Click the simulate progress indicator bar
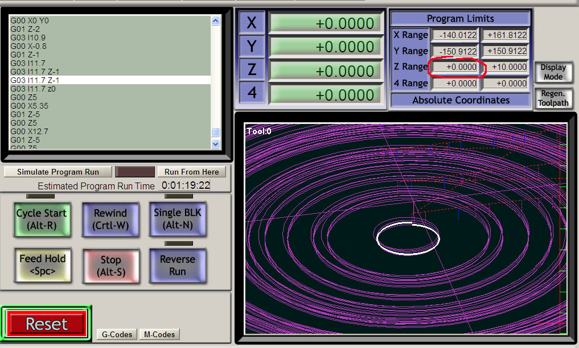The width and height of the screenshot is (579, 348). pyautogui.click(x=135, y=172)
